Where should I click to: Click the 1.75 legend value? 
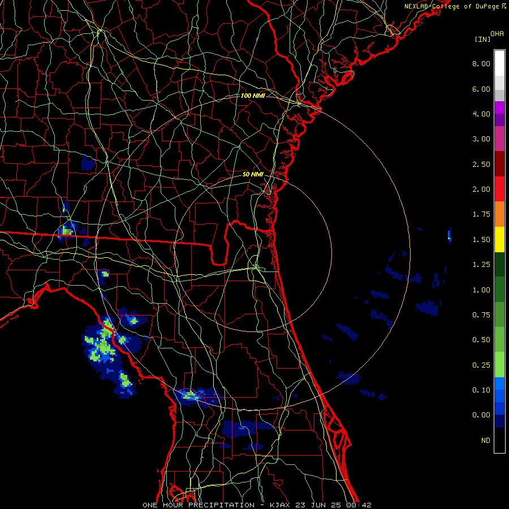[481, 214]
